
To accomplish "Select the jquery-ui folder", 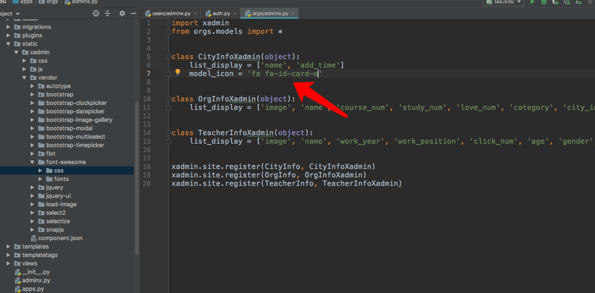I will pyautogui.click(x=58, y=196).
